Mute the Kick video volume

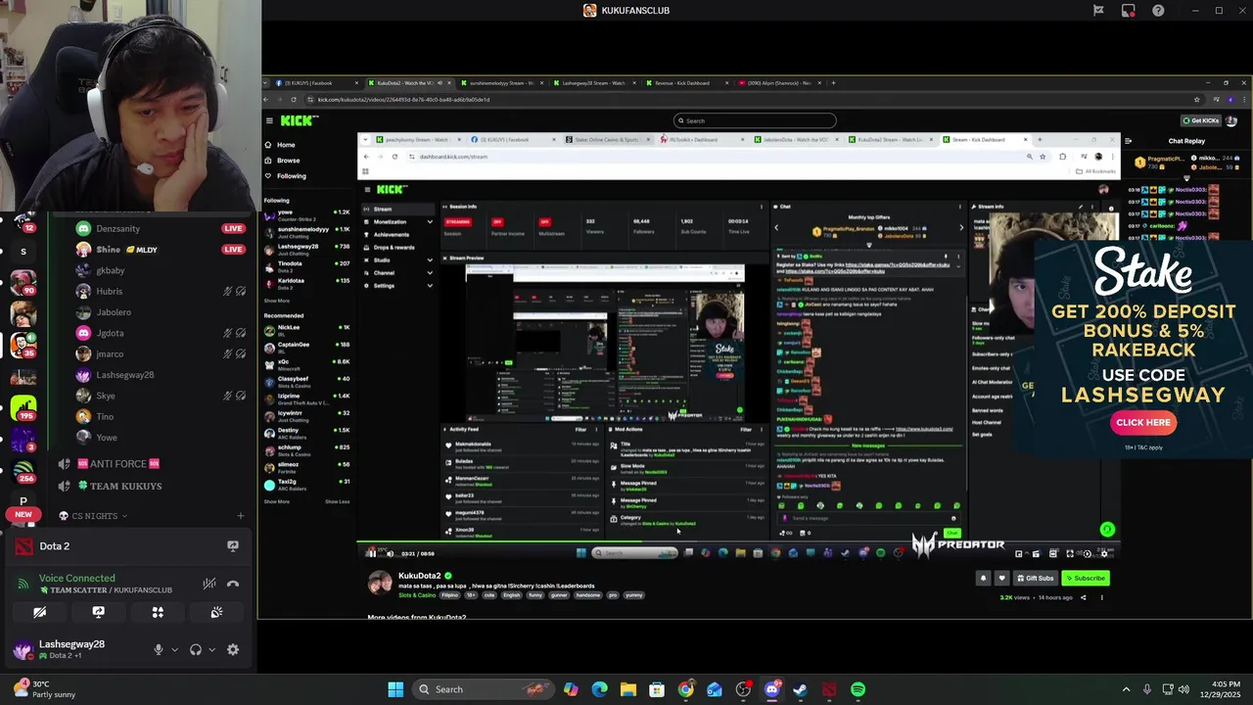[389, 553]
